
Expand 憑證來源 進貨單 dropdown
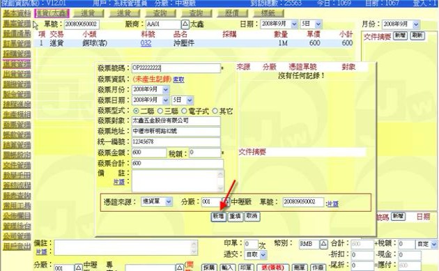pos(169,201)
